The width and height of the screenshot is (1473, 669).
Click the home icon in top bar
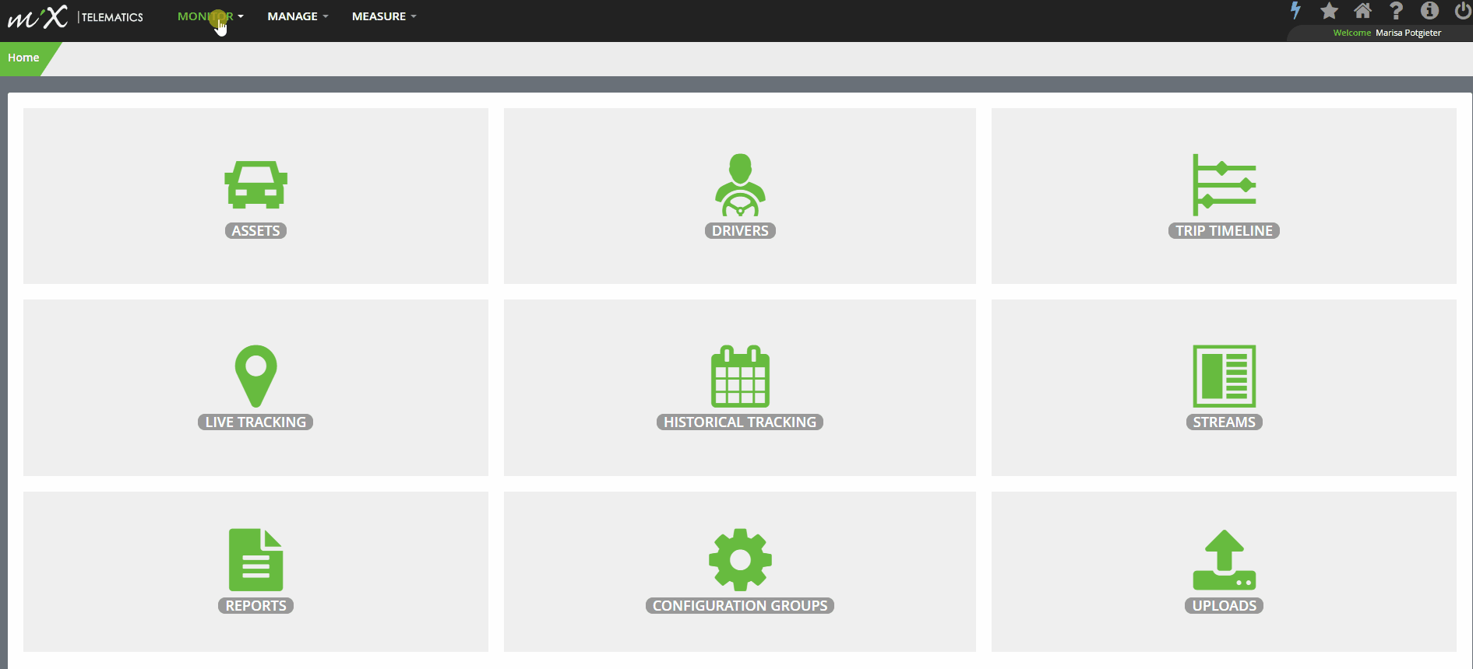tap(1362, 11)
